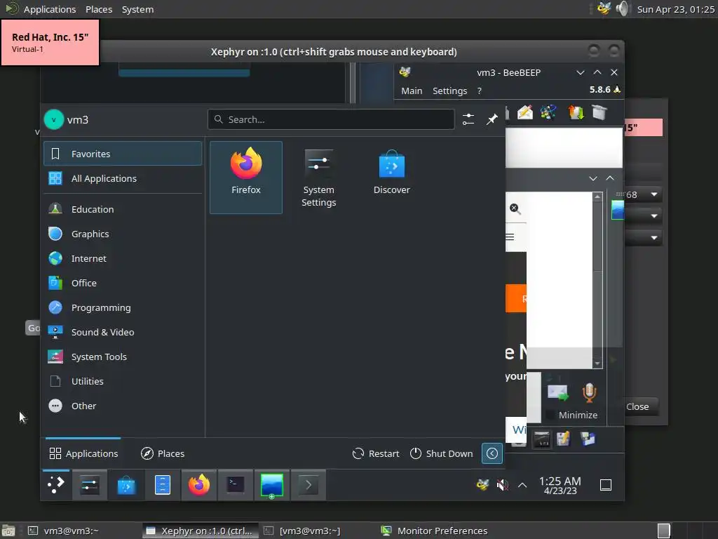
Task: Open the Utilities category
Action: click(x=122, y=381)
